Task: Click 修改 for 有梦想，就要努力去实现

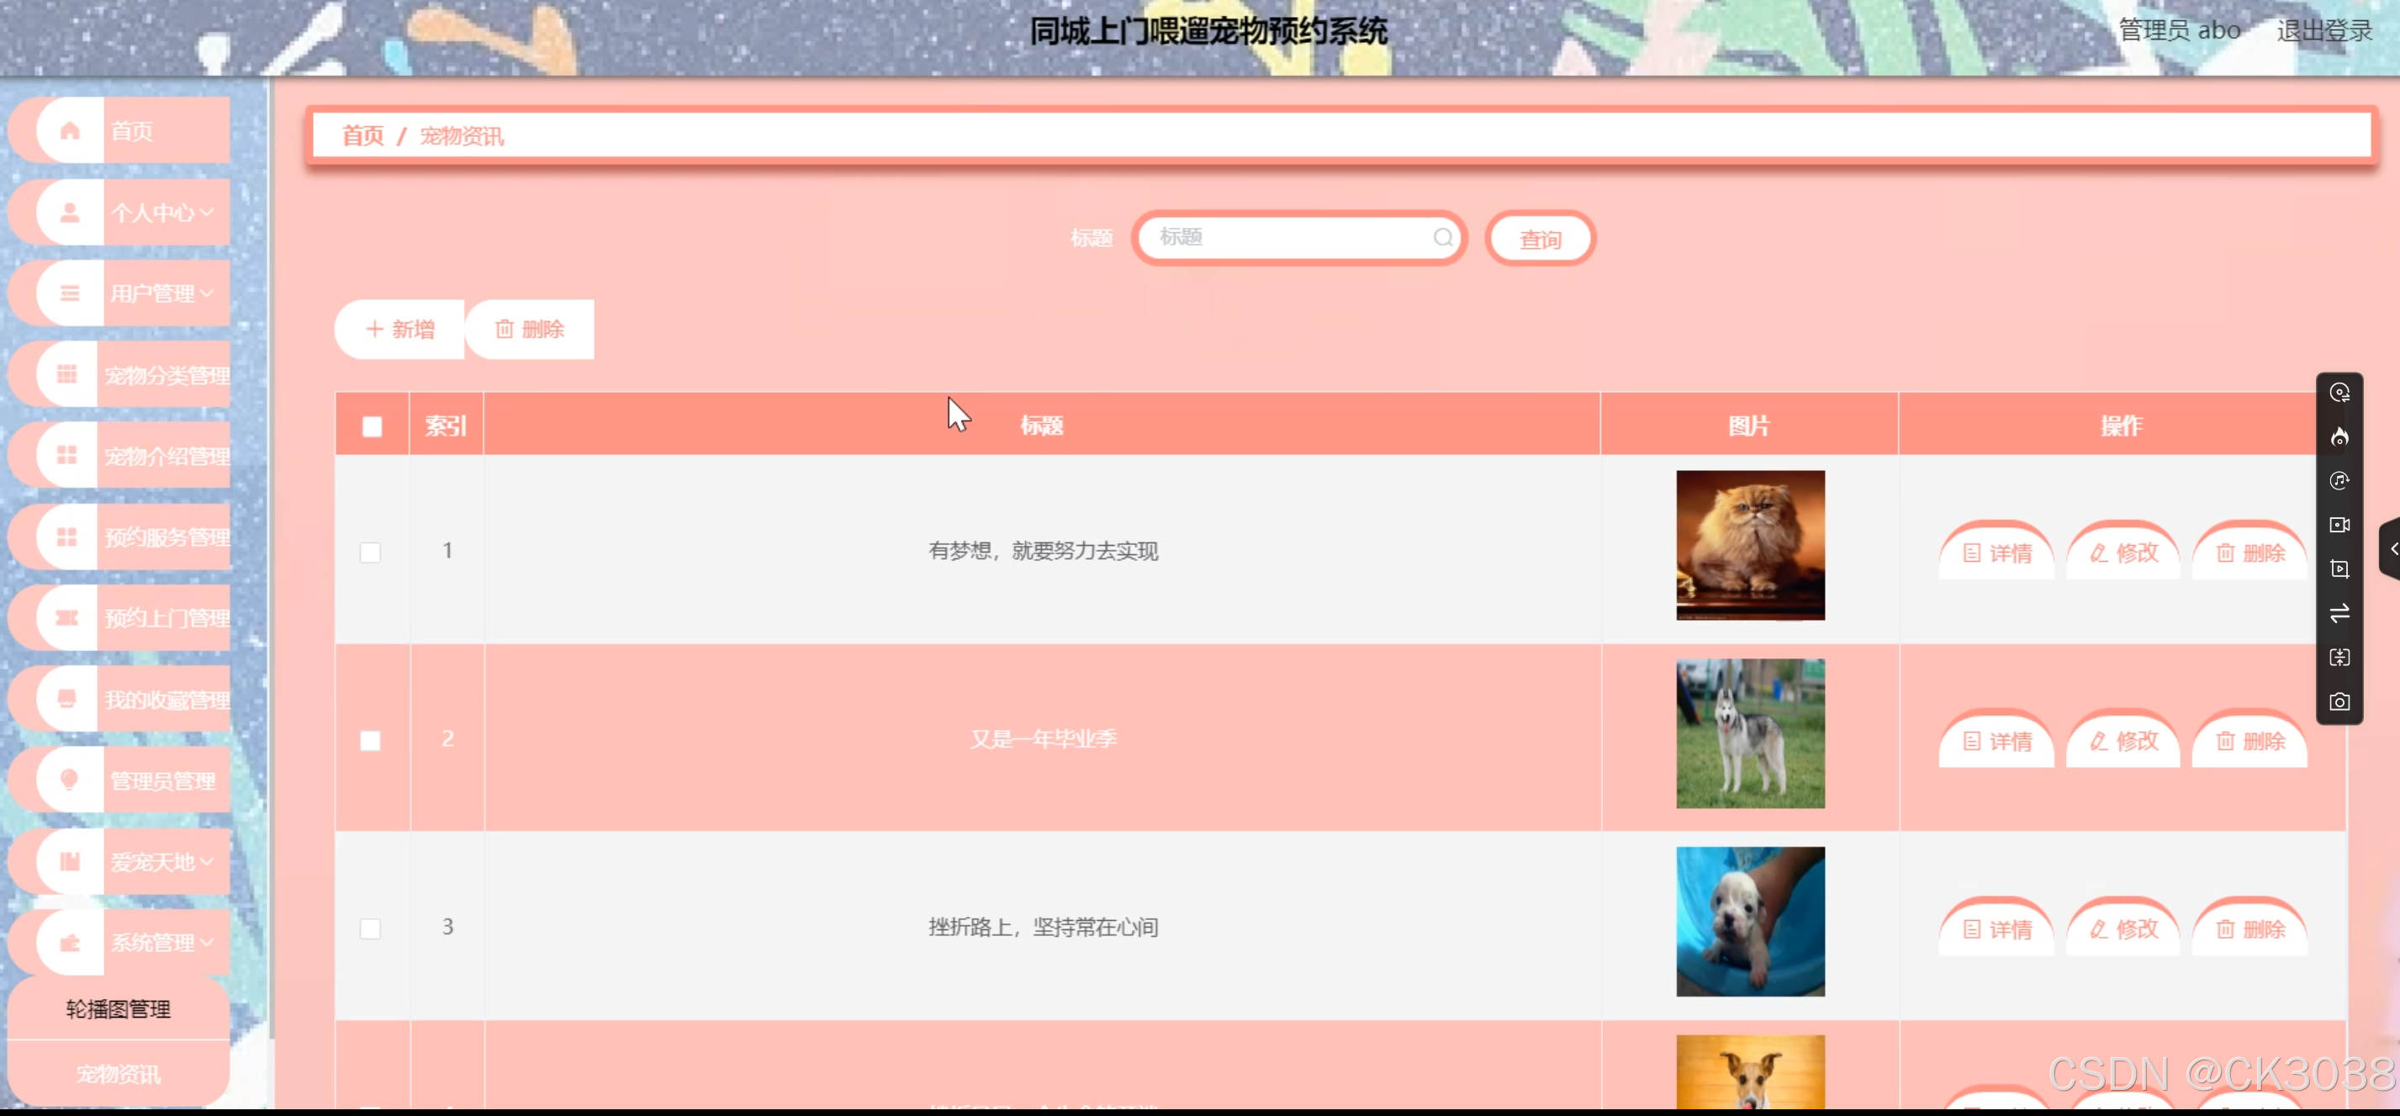Action: click(x=2123, y=553)
